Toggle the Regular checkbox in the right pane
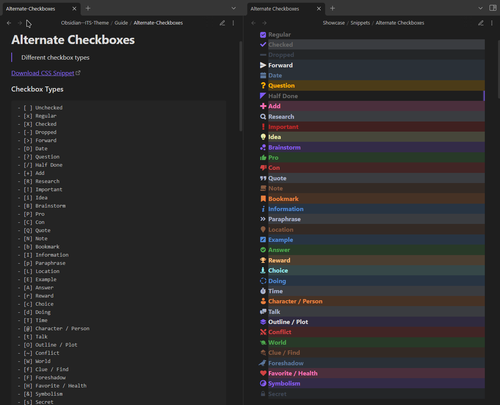The height and width of the screenshot is (405, 500). [x=263, y=35]
